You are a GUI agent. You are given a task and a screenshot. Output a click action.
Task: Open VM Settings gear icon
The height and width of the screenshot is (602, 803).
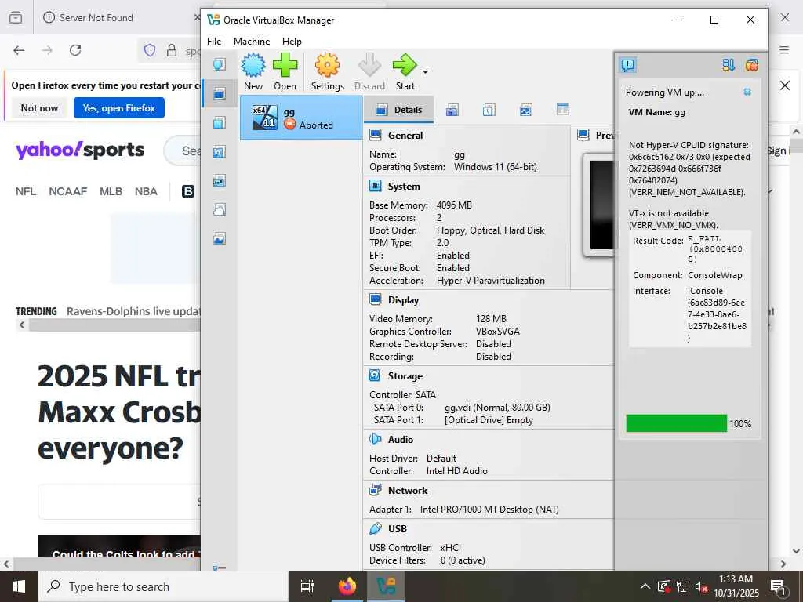(327, 66)
